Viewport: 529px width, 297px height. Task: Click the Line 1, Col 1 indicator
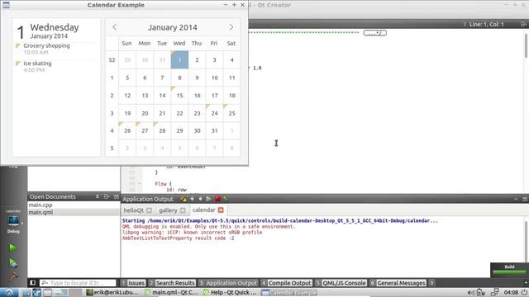tap(486, 24)
